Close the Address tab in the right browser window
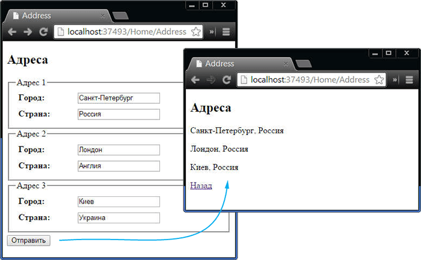The width and height of the screenshot is (421, 260). pos(286,64)
